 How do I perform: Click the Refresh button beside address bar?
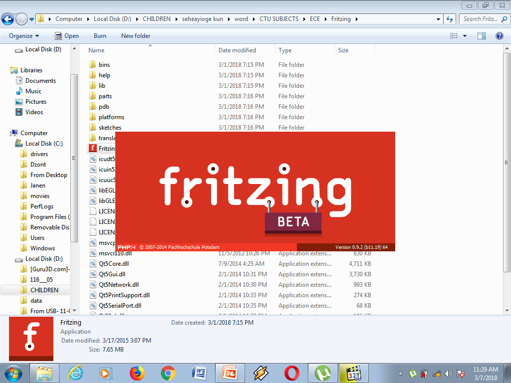point(450,19)
